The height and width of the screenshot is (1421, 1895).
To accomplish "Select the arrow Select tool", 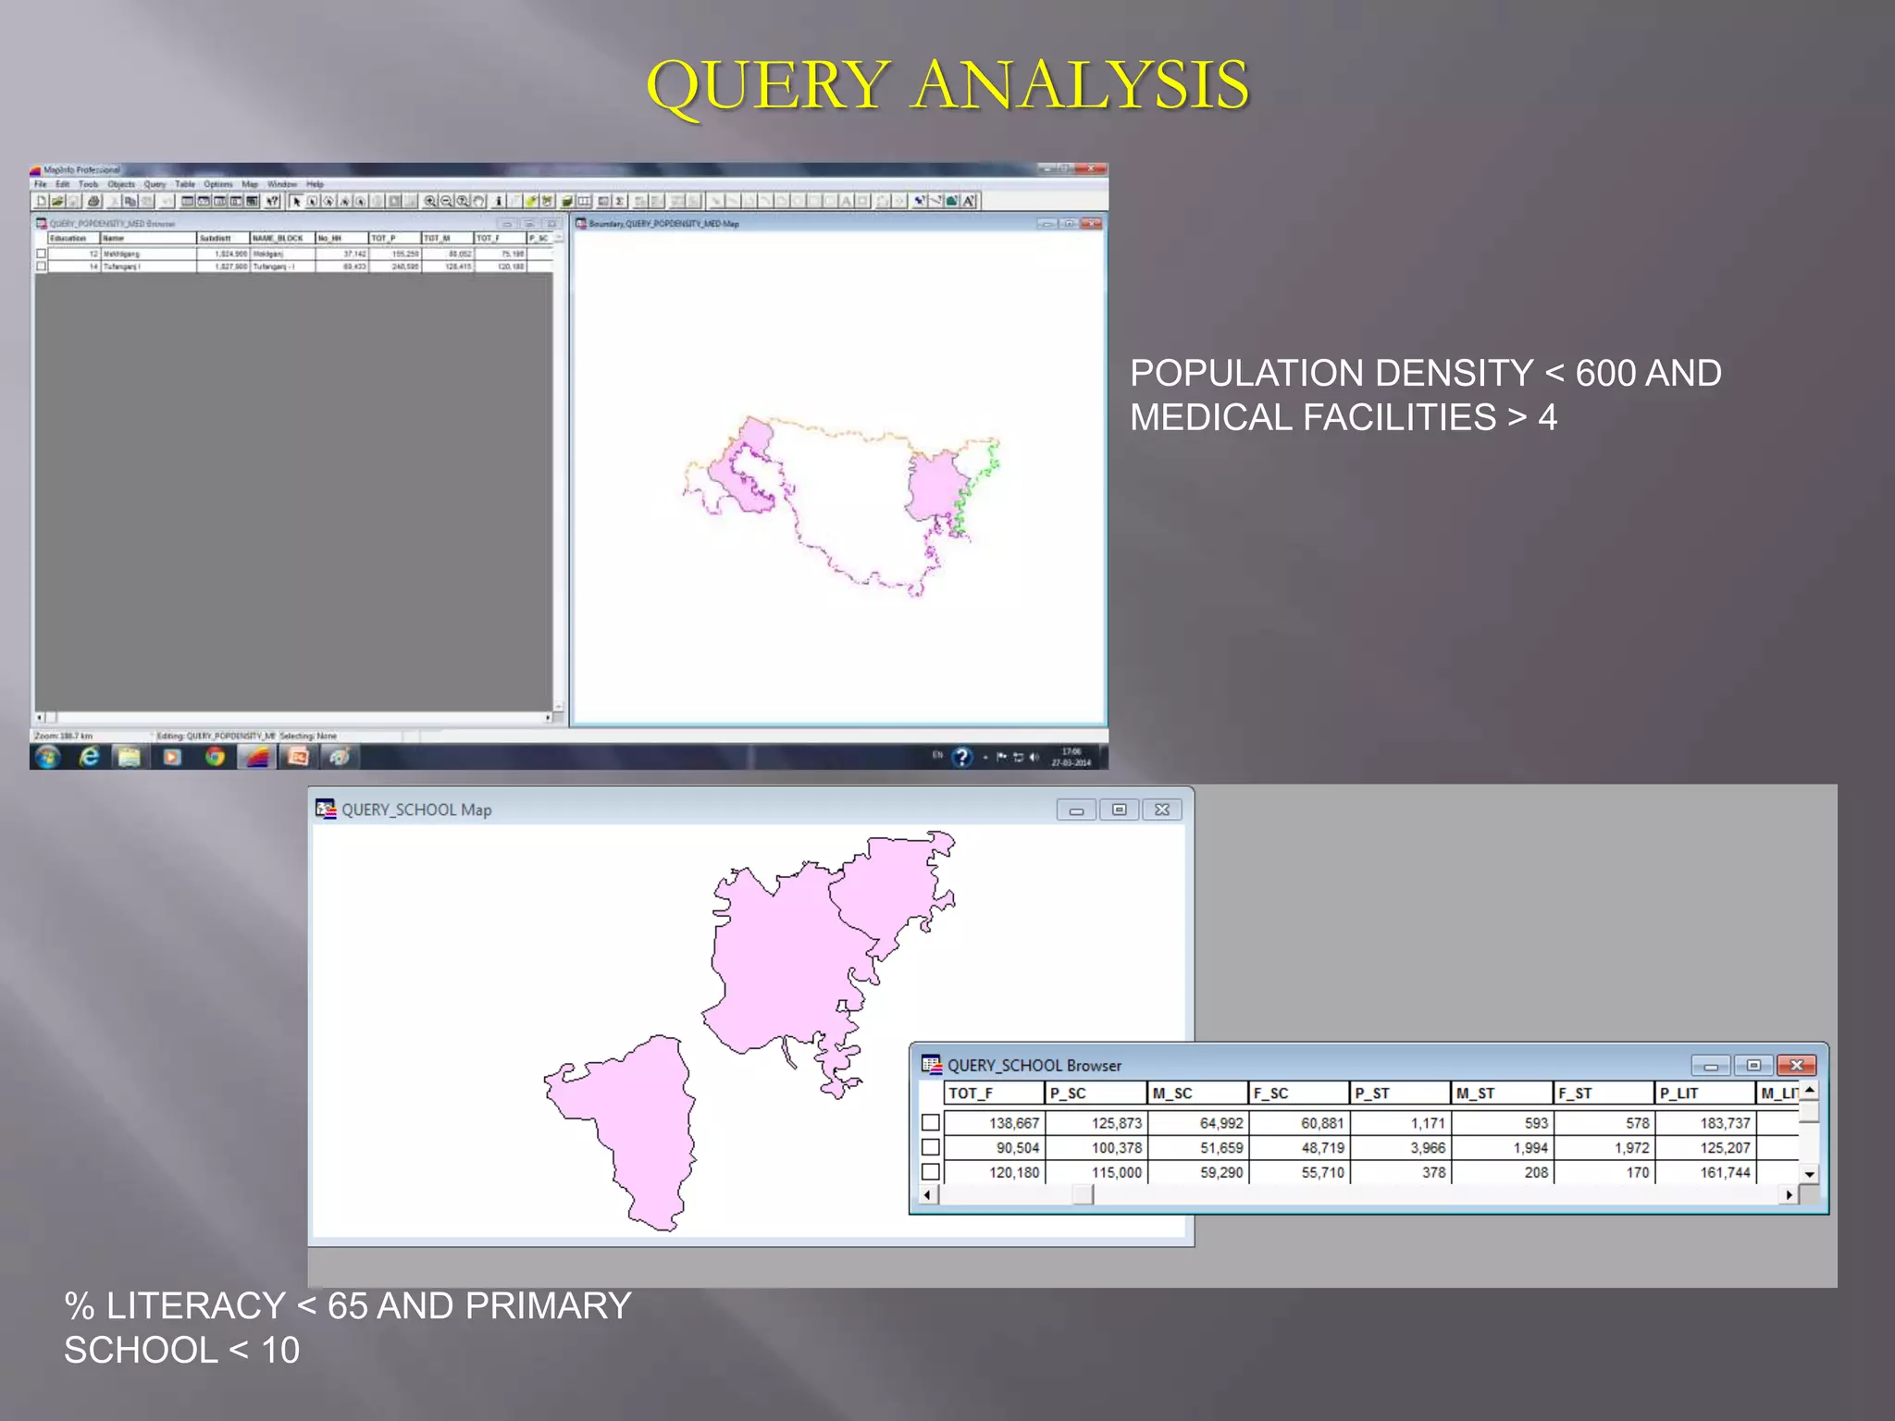I will pyautogui.click(x=296, y=201).
